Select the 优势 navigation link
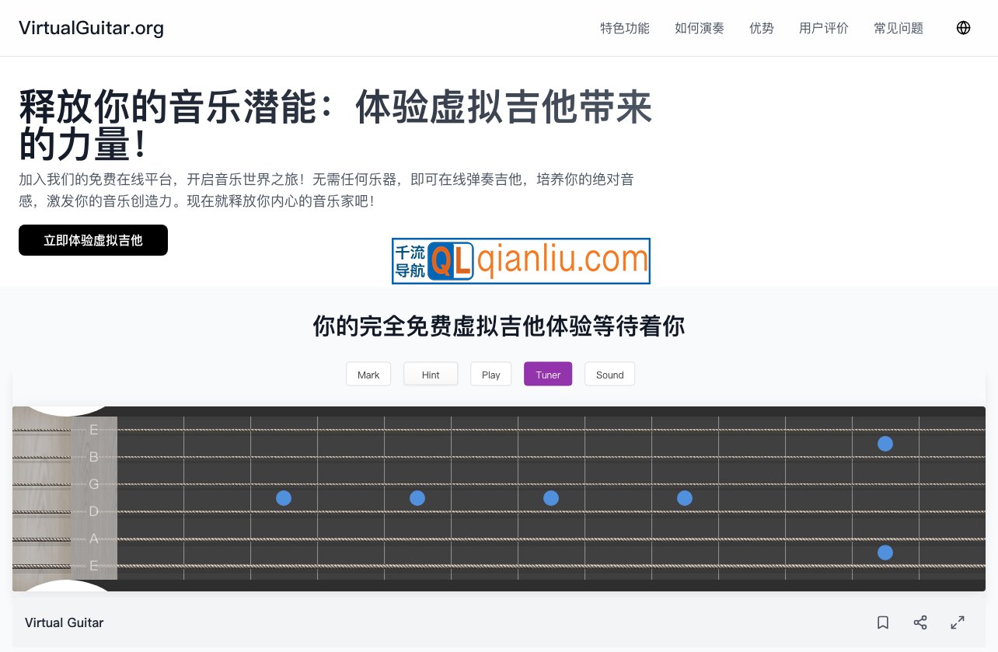998x652 pixels. click(762, 28)
